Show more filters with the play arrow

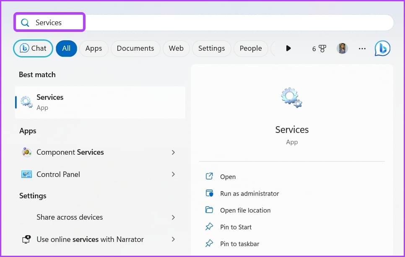288,48
